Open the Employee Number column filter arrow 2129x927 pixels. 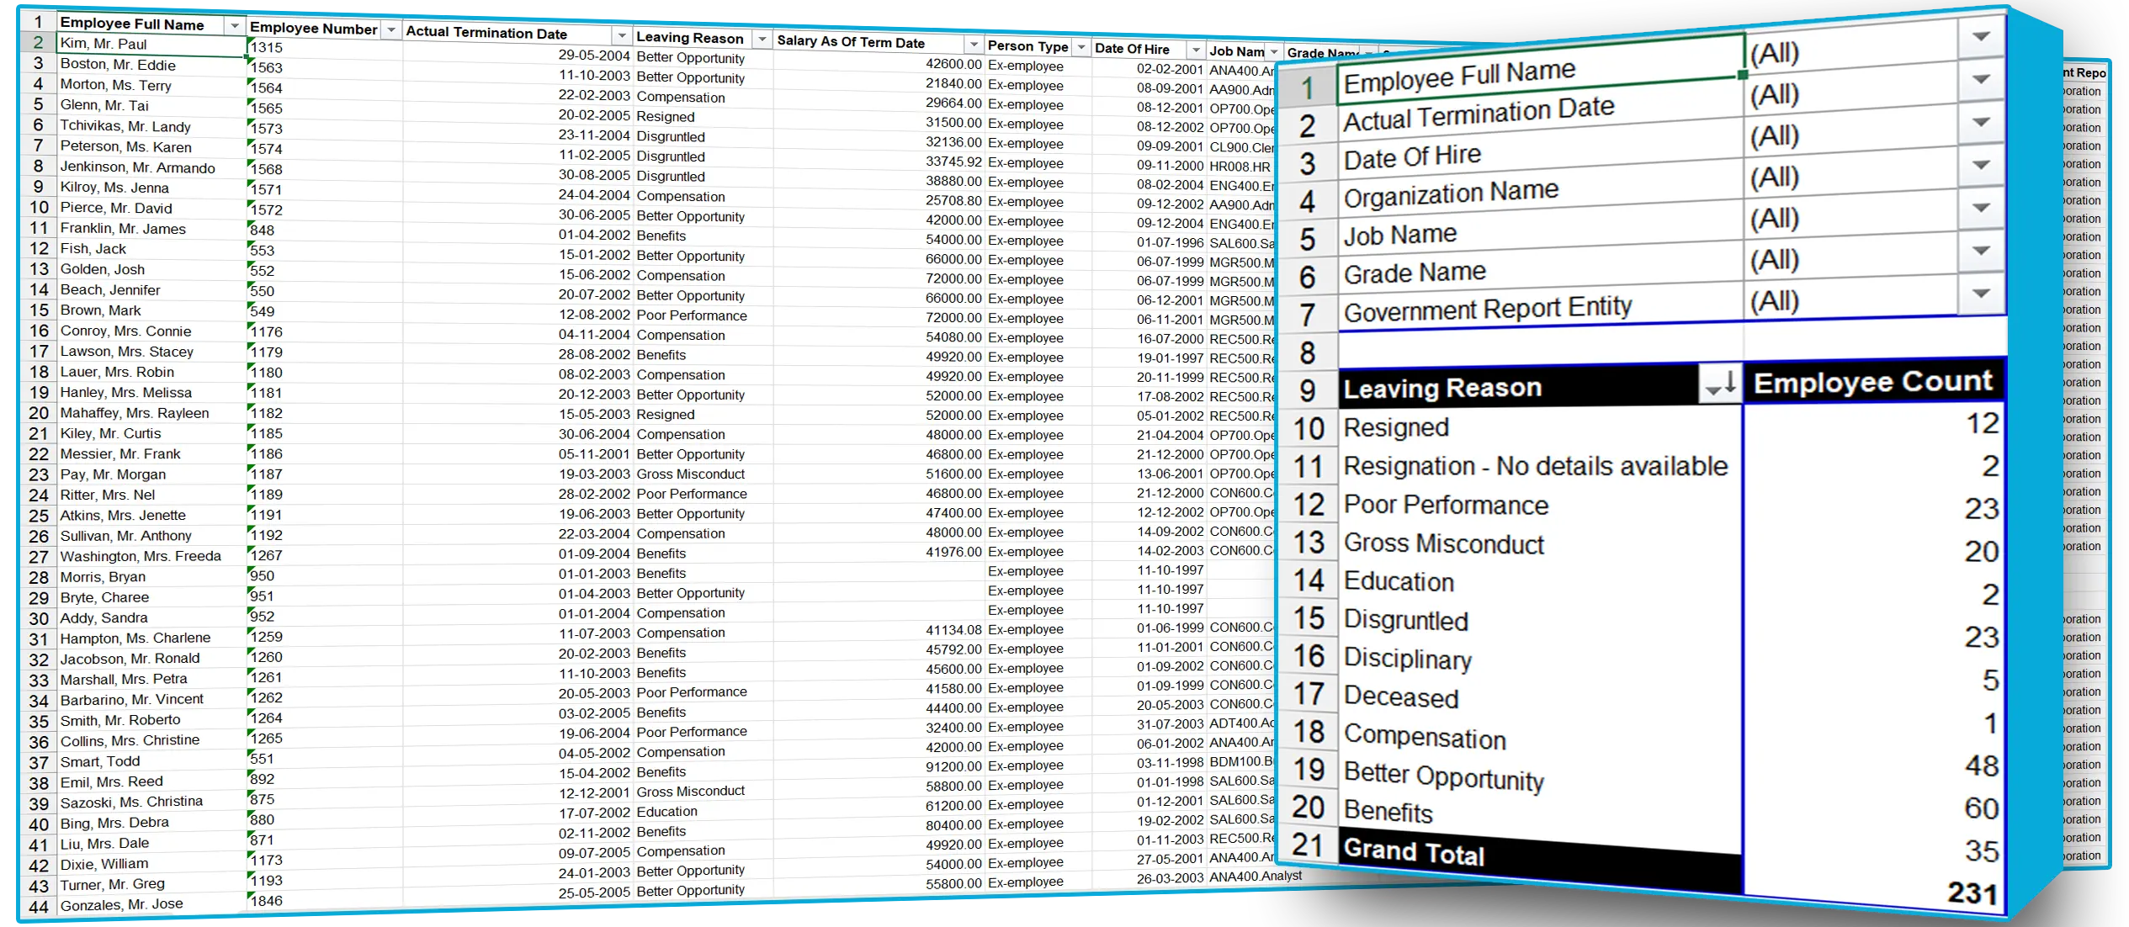(390, 30)
